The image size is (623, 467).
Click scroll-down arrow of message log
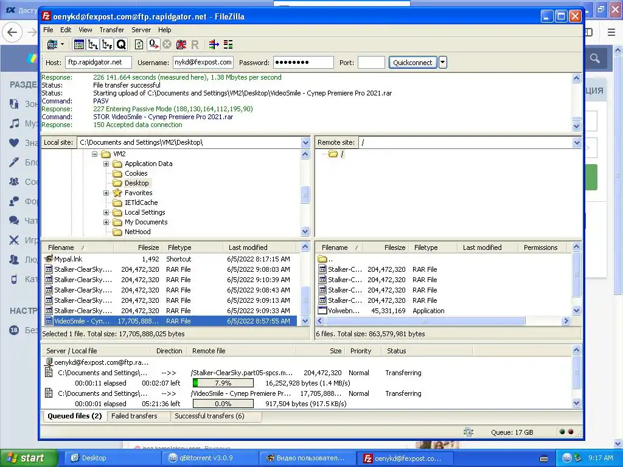pos(577,126)
